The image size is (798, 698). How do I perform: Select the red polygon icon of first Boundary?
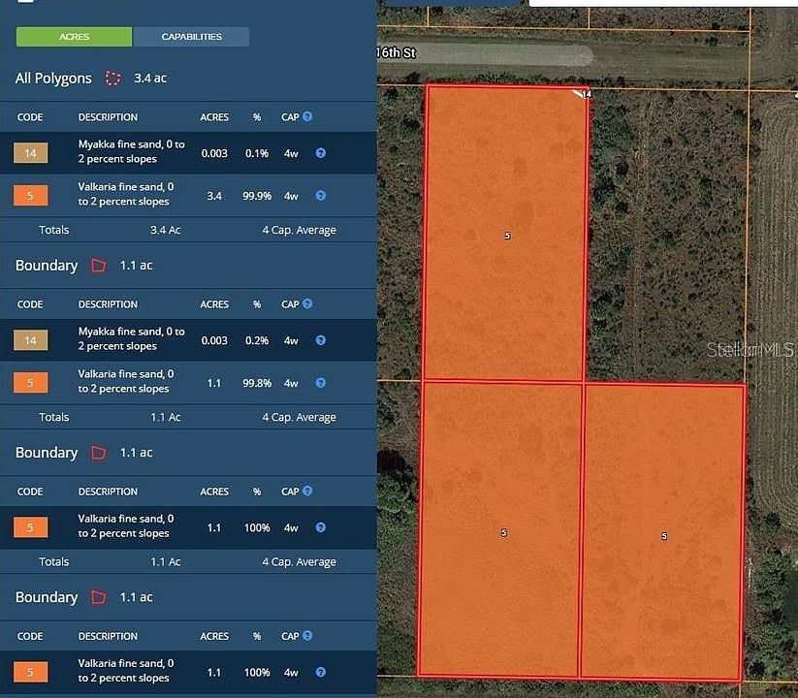pos(98,266)
